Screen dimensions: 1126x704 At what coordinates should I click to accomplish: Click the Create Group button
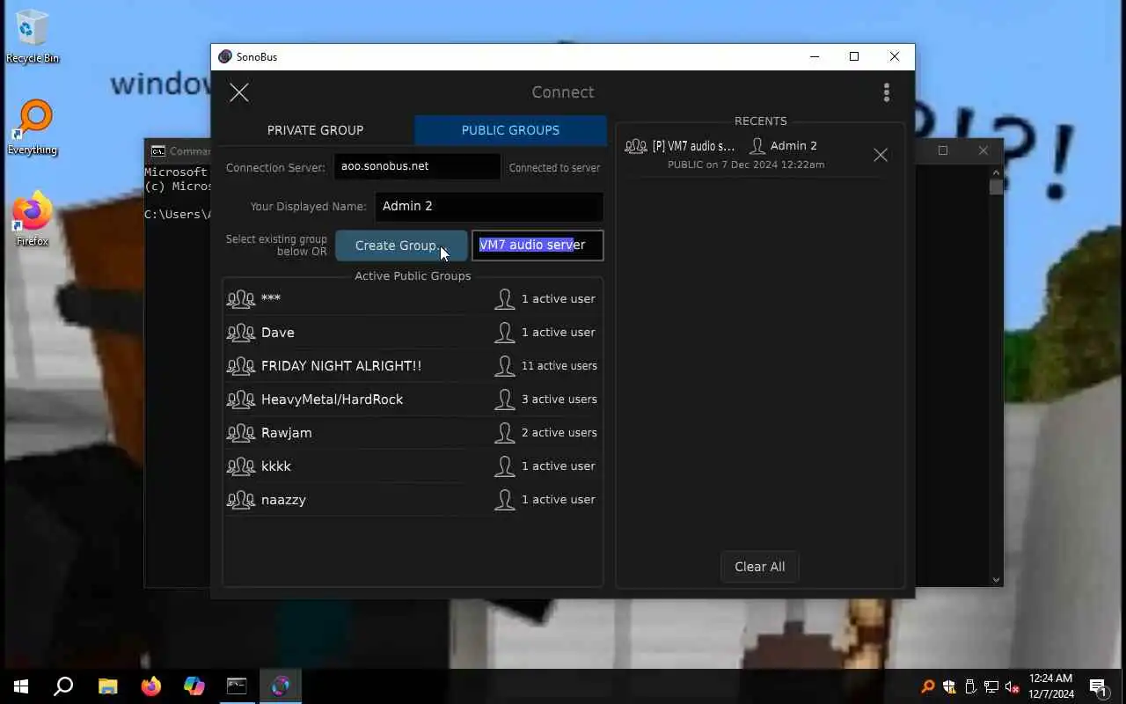(x=401, y=246)
